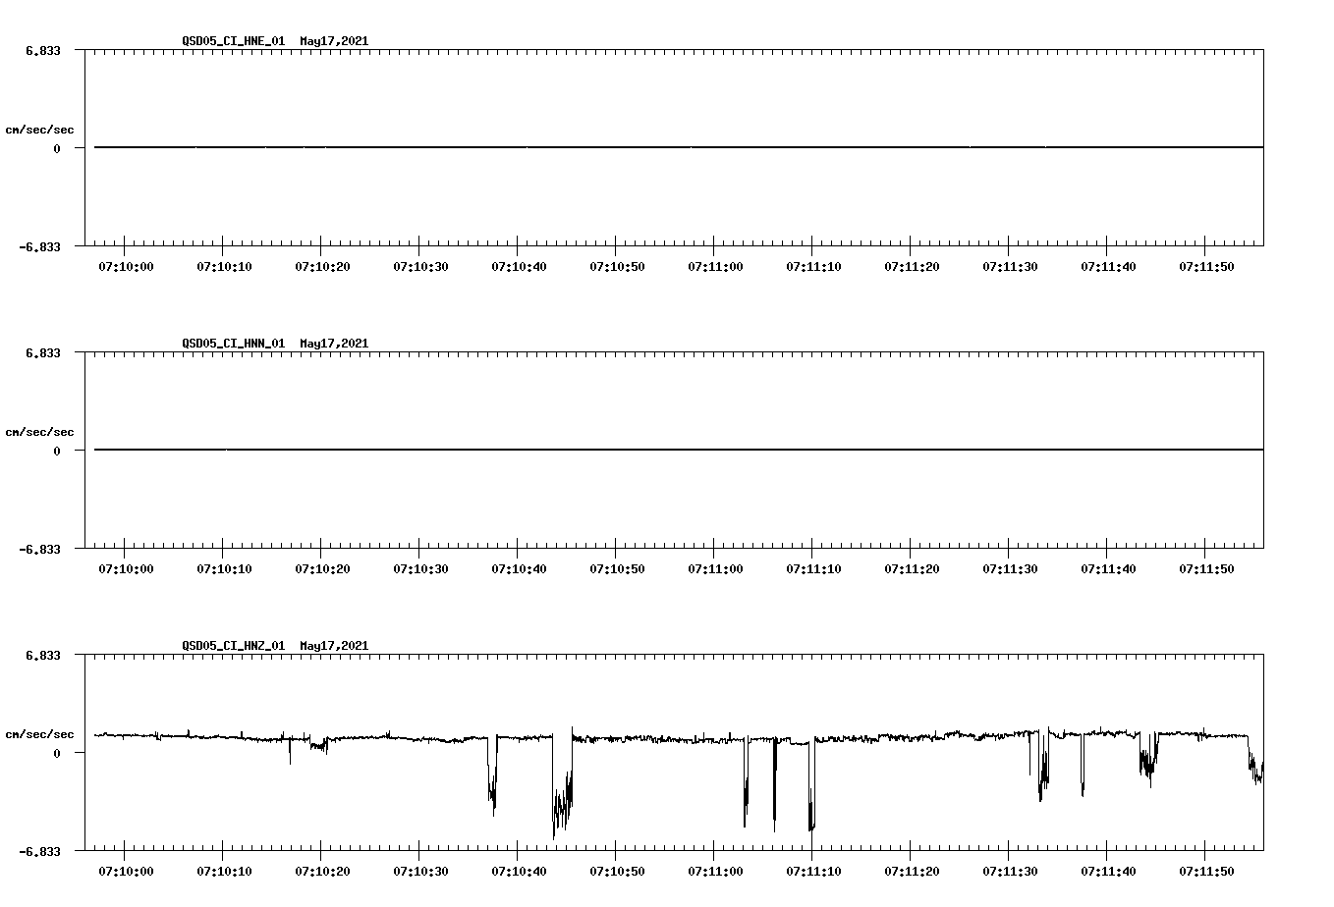The image size is (1334, 907).
Task: Select the May17,2021 date on the HNZ plot
Action: [334, 646]
